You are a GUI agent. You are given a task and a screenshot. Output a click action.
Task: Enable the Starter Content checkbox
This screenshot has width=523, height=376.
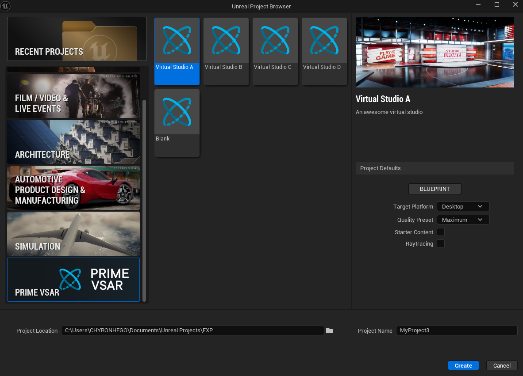[441, 232]
